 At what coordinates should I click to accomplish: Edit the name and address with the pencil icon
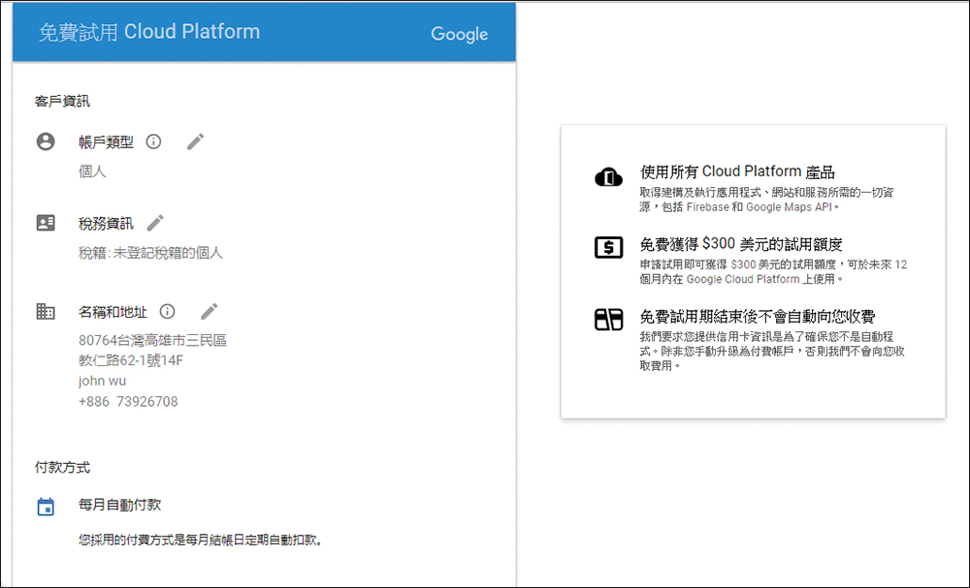210,311
